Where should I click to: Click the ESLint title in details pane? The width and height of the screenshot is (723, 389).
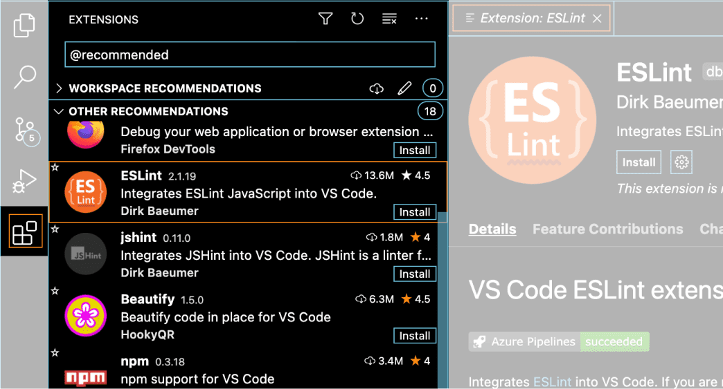pyautogui.click(x=654, y=73)
